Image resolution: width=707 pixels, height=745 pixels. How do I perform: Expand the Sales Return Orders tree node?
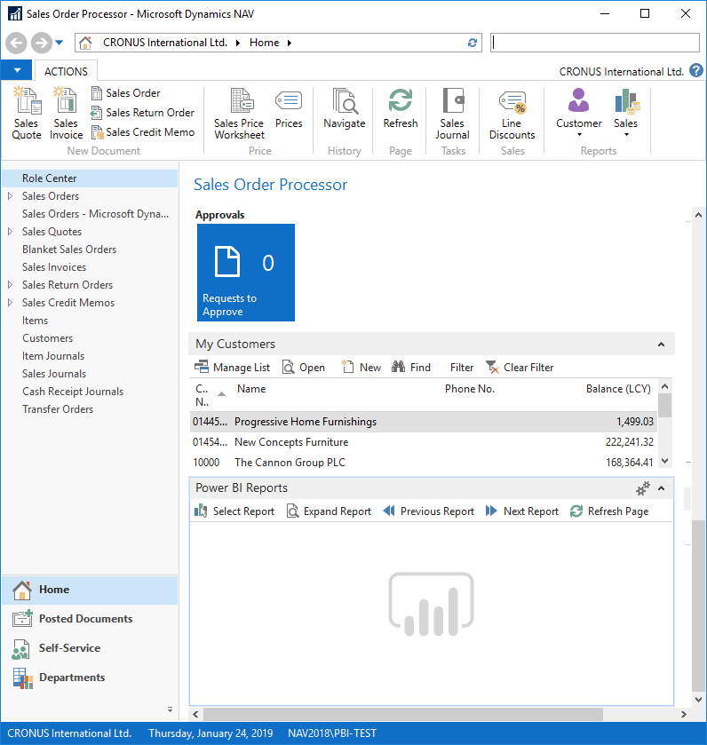(10, 285)
